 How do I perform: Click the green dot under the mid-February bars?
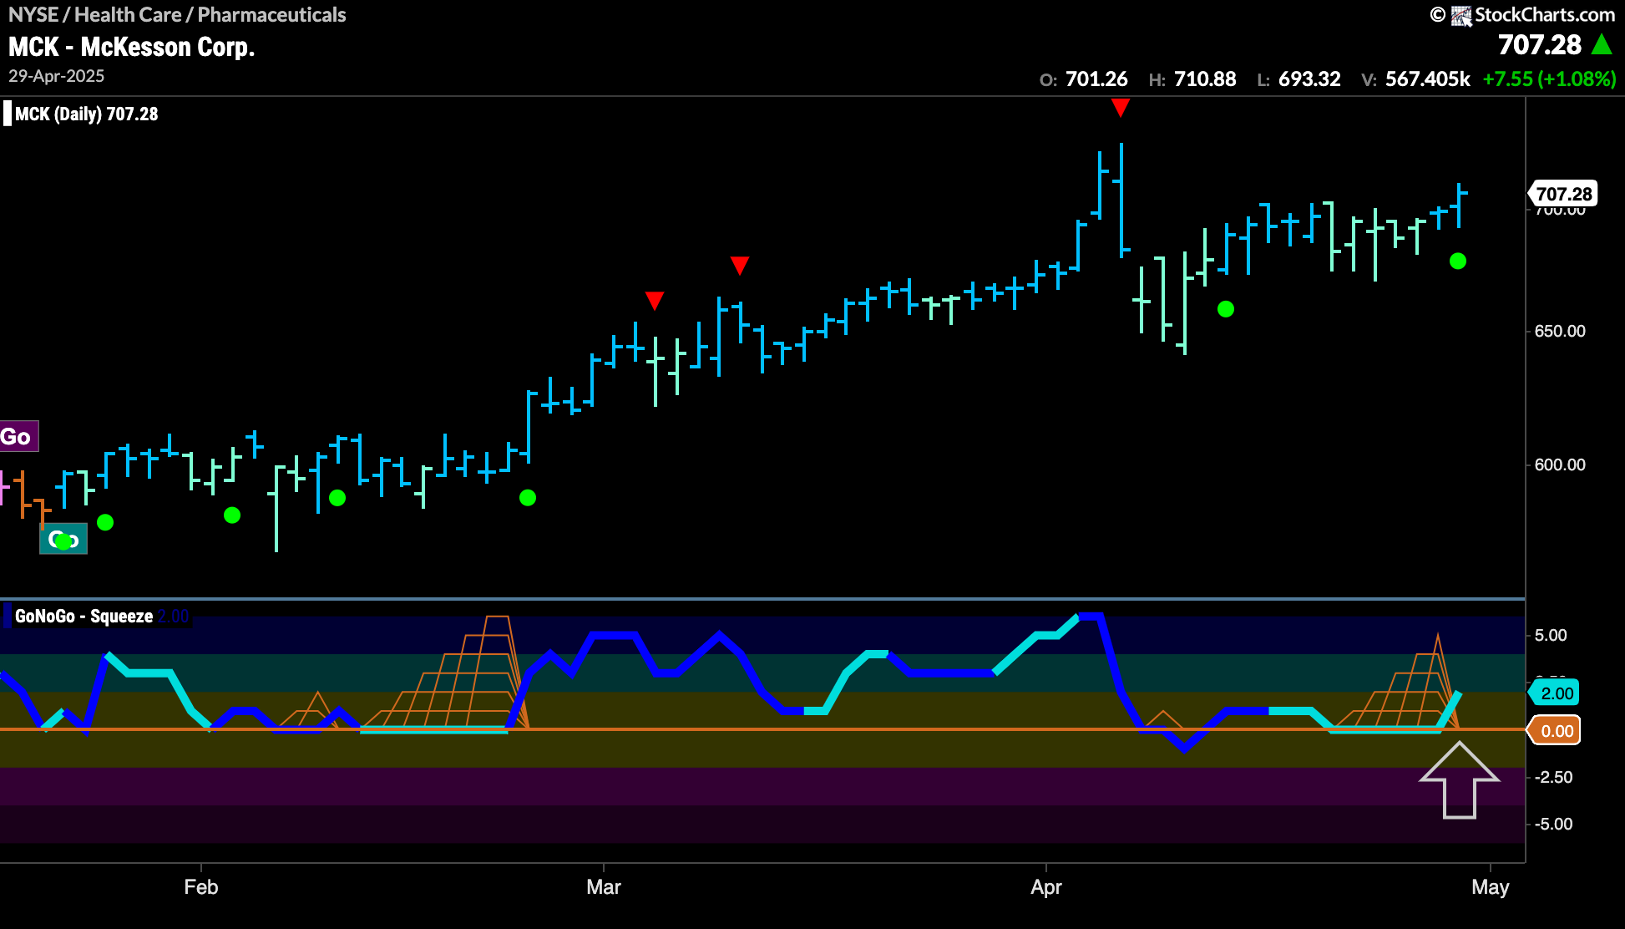(x=337, y=498)
